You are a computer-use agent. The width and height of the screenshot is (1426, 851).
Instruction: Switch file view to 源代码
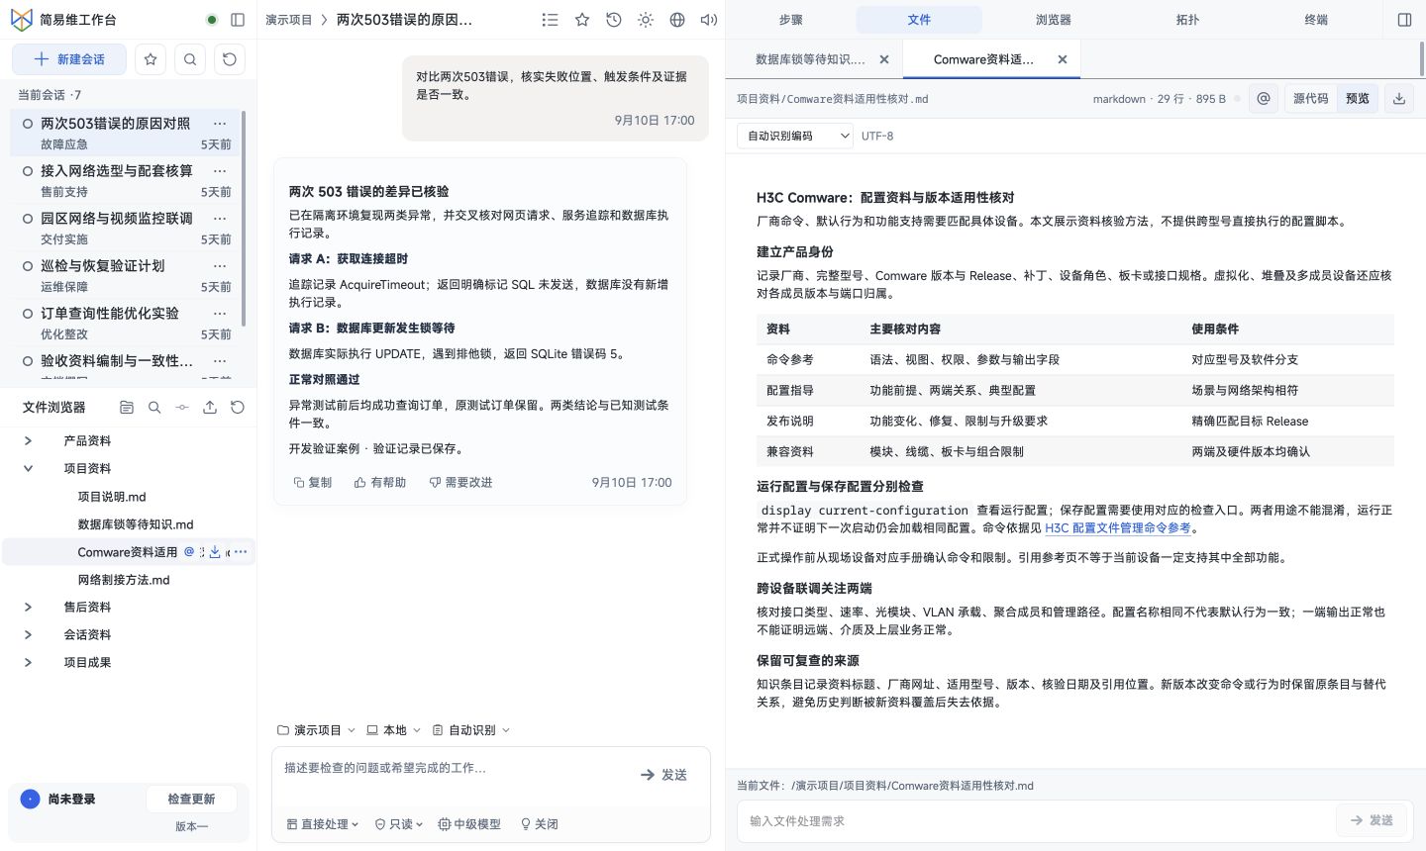(1310, 98)
